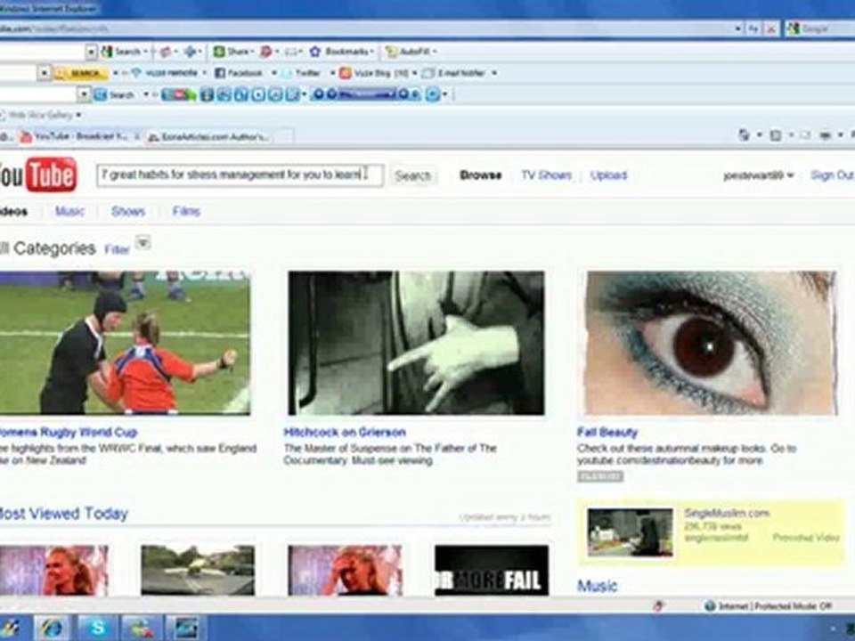
Task: Open the SingleMuslim.com promoted video thumbnail
Action: pos(630,532)
